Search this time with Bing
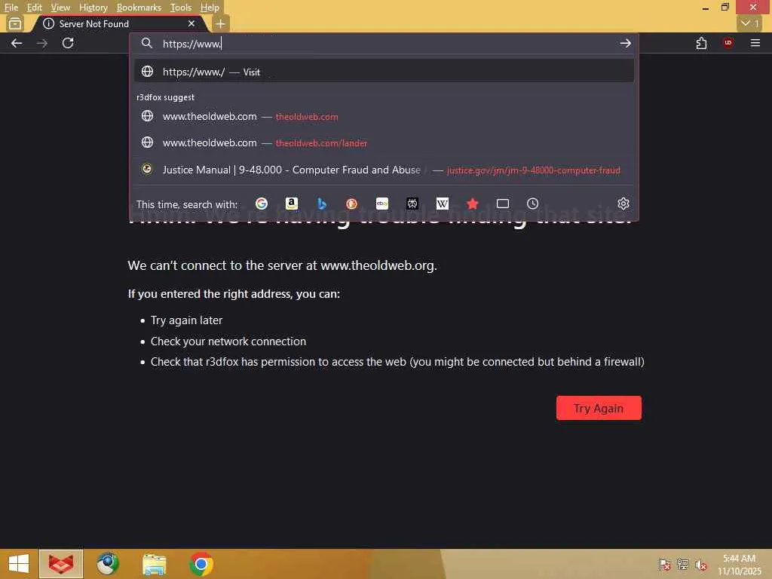772x579 pixels. [x=321, y=204]
